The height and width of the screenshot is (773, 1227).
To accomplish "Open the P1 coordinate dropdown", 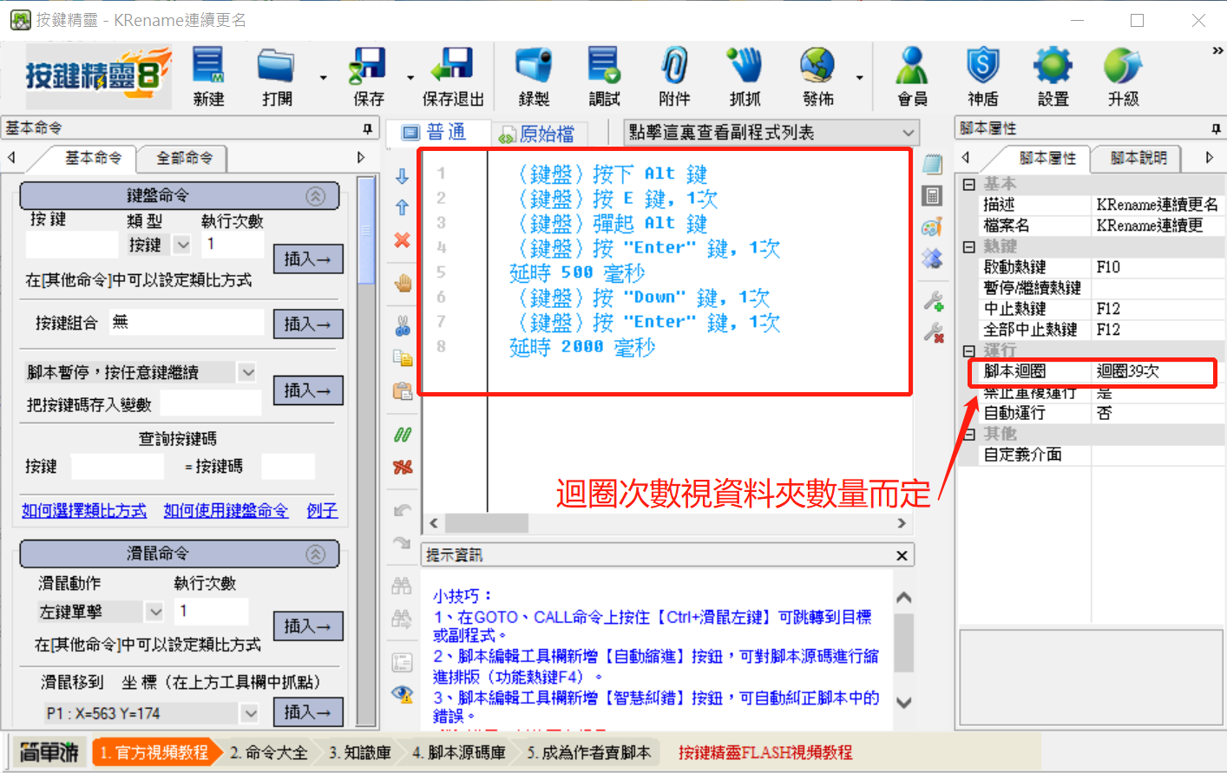I will coord(250,713).
